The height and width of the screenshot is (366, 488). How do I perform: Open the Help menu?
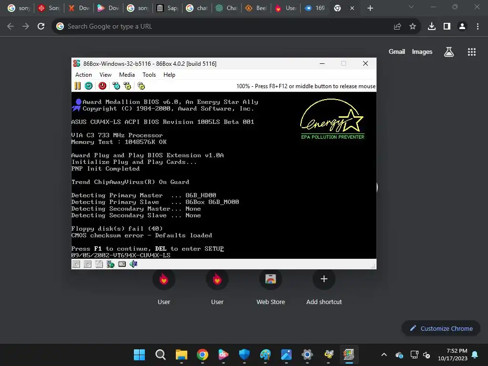point(169,75)
